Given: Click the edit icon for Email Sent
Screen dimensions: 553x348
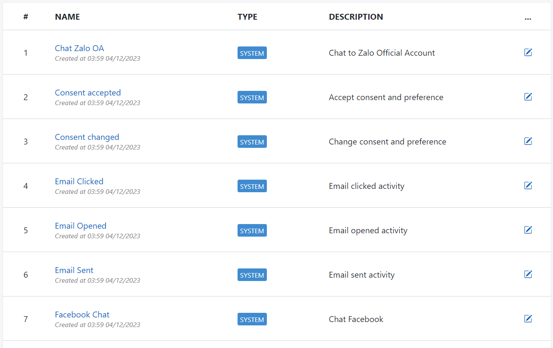Looking at the screenshot, I should [x=528, y=274].
